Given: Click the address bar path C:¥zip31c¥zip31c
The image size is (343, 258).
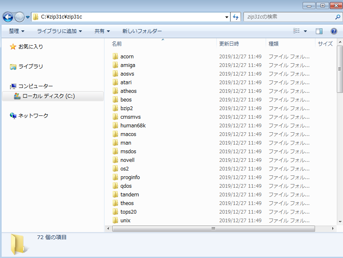Looking at the screenshot, I should pyautogui.click(x=61, y=17).
